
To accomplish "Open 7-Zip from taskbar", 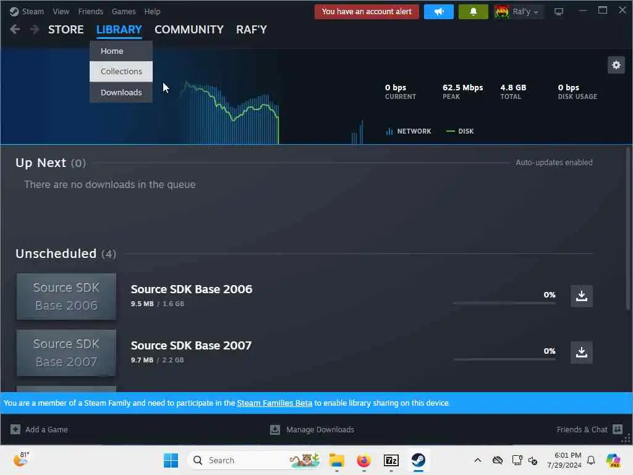I will coord(391,460).
